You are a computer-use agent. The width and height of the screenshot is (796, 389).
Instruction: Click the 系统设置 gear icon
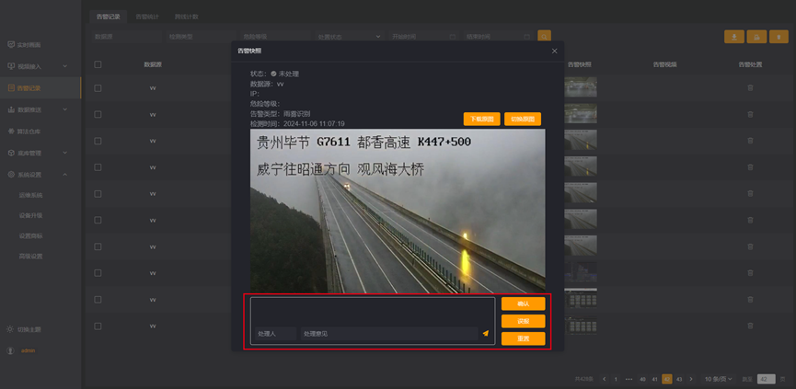point(11,174)
